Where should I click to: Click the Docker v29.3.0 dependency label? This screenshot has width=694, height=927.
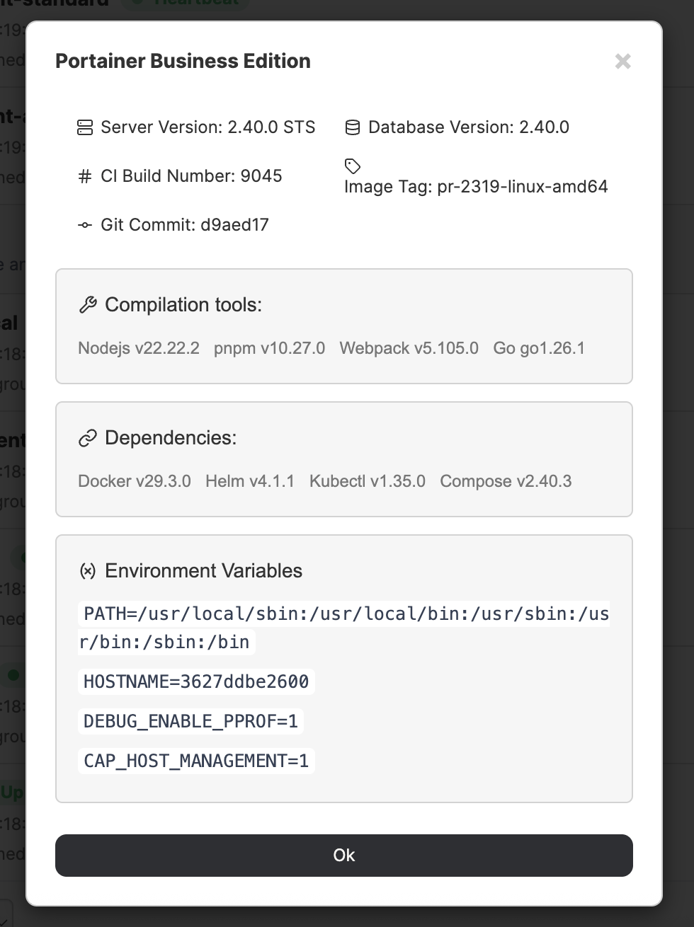(135, 481)
